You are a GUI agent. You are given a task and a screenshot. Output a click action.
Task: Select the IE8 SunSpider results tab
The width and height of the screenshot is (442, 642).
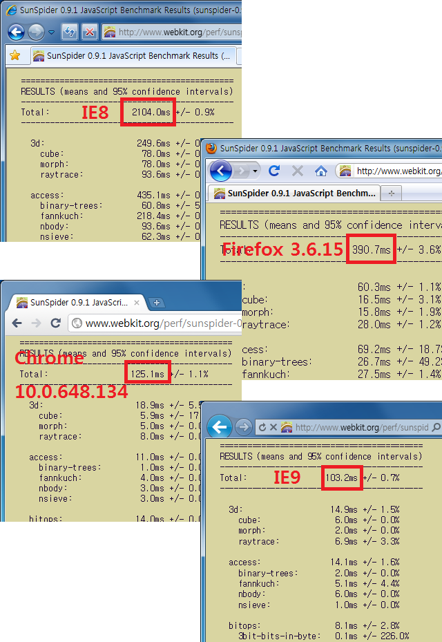tap(133, 56)
